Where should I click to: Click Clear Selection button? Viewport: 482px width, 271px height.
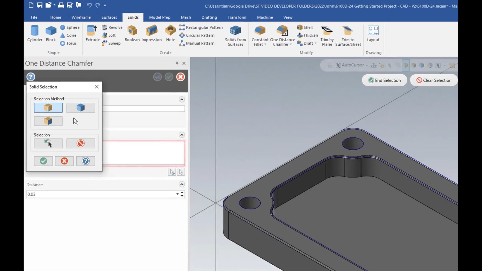[434, 80]
